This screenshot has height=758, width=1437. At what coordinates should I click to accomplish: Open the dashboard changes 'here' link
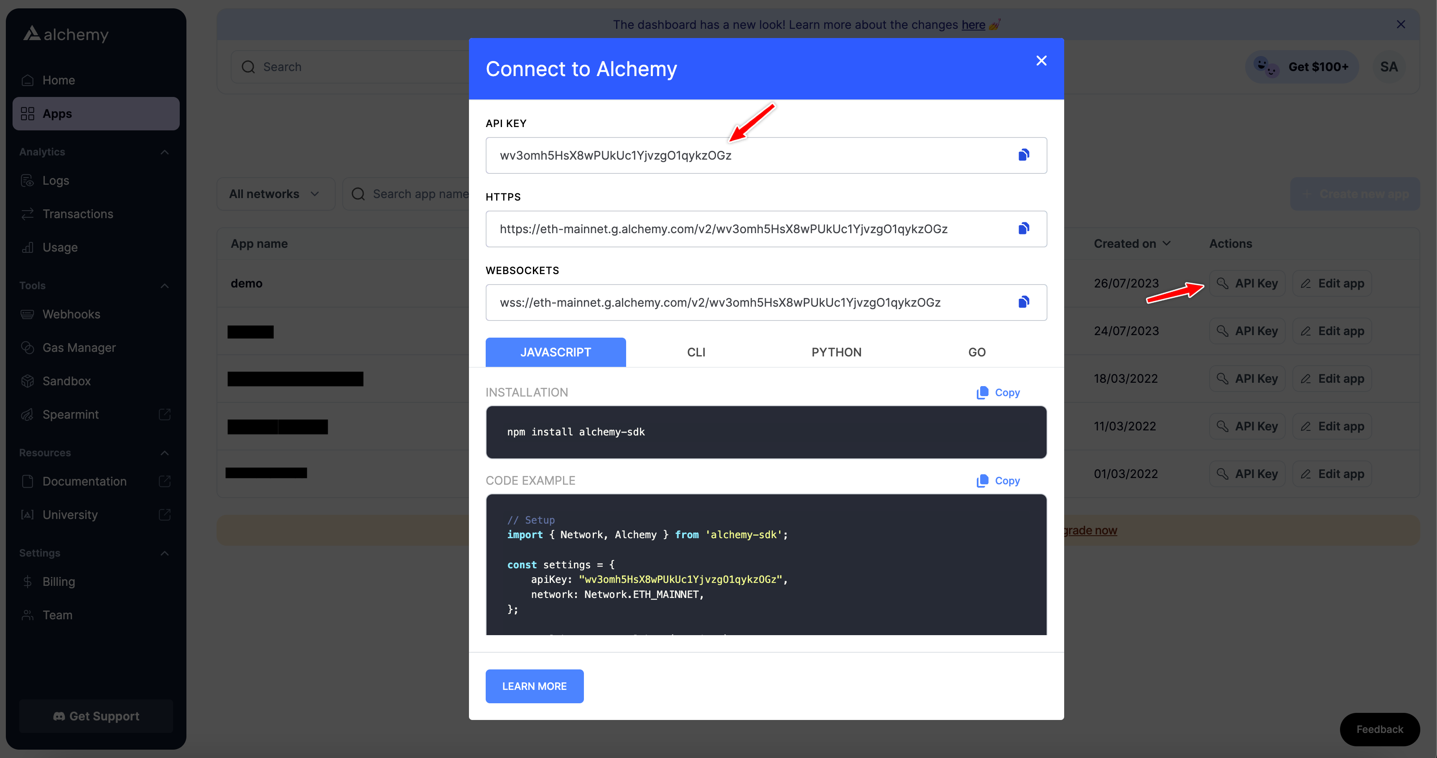pos(973,25)
